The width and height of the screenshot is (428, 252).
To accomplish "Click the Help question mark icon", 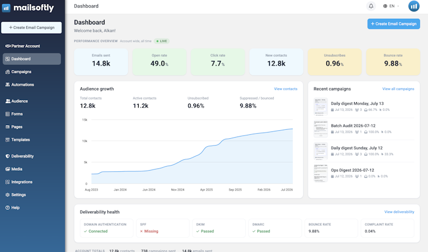I will tap(7, 208).
